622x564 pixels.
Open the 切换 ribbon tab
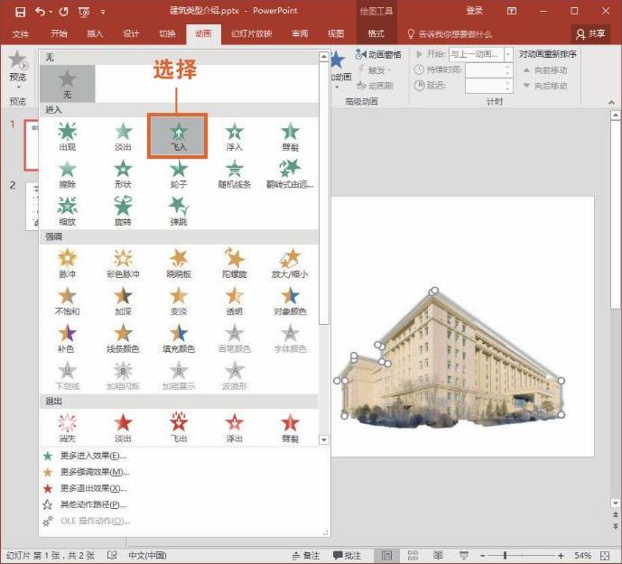click(x=167, y=33)
